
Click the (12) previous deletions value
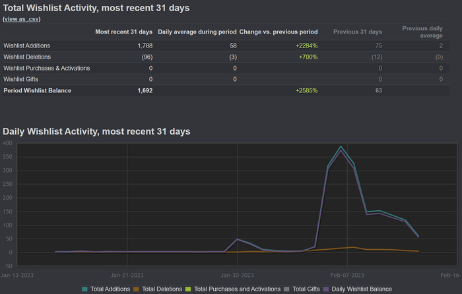pyautogui.click(x=377, y=57)
